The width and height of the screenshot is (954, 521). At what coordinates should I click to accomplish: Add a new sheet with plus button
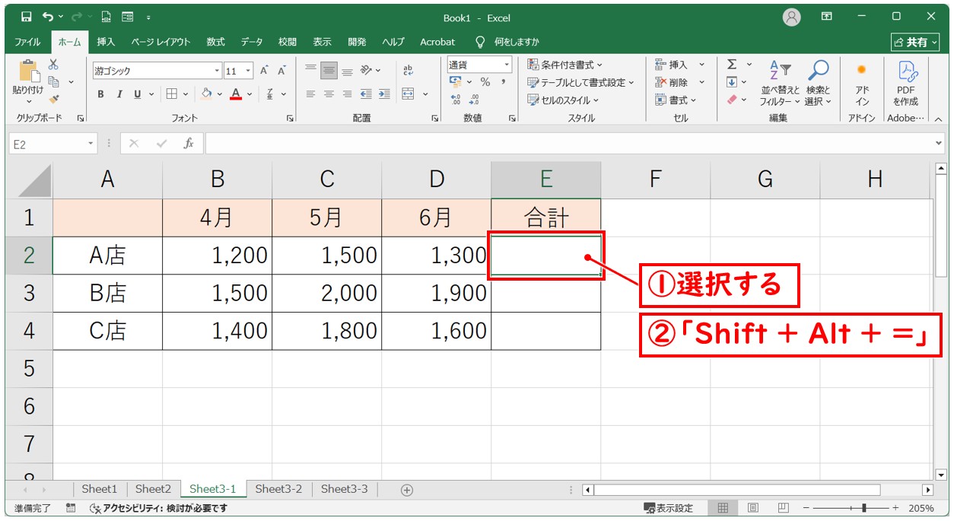tap(407, 490)
